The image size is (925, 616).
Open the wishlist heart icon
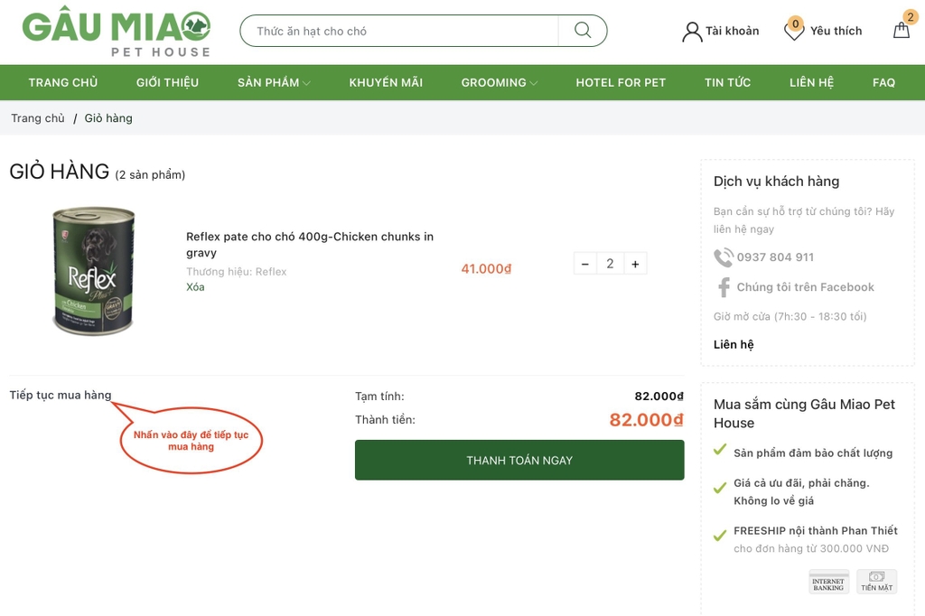pyautogui.click(x=794, y=30)
